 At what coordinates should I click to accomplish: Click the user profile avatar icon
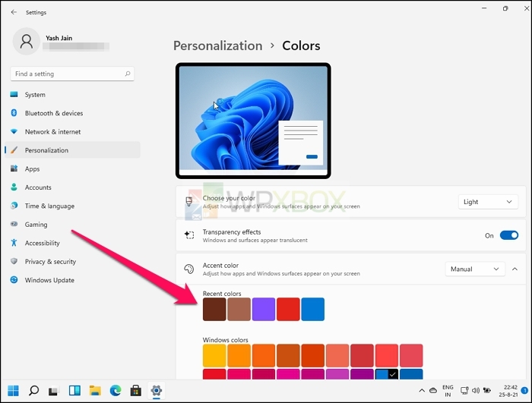tap(27, 41)
